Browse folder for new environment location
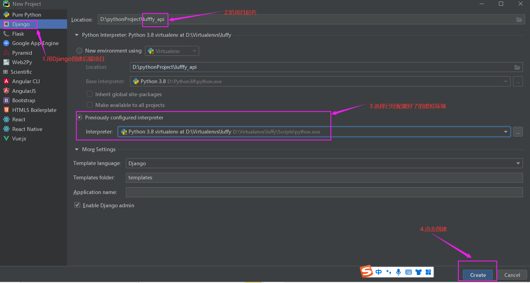This screenshot has height=283, width=530. point(517,67)
